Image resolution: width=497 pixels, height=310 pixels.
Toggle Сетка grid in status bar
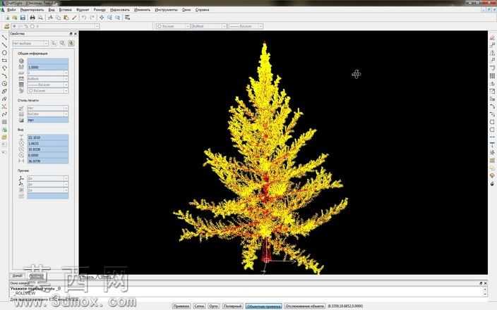tap(199, 306)
